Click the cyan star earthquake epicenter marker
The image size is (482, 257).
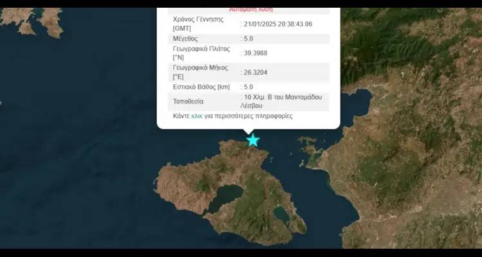pos(253,140)
